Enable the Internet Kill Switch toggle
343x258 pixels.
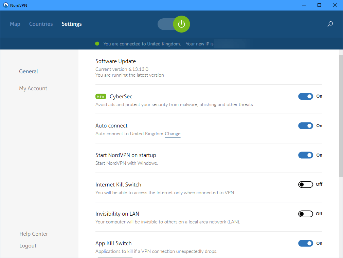(306, 184)
